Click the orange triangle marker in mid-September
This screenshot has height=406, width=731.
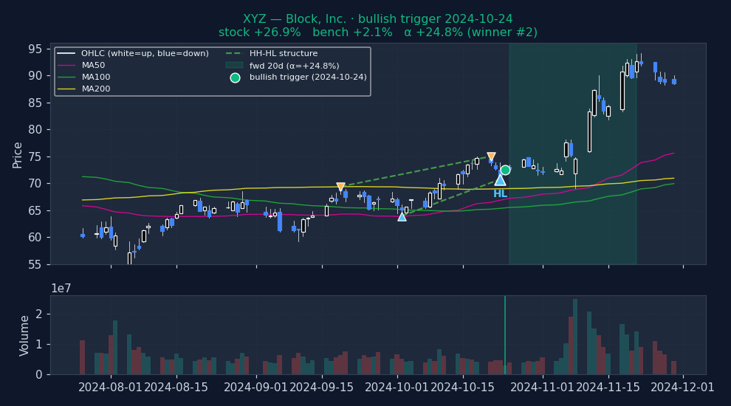pos(340,187)
